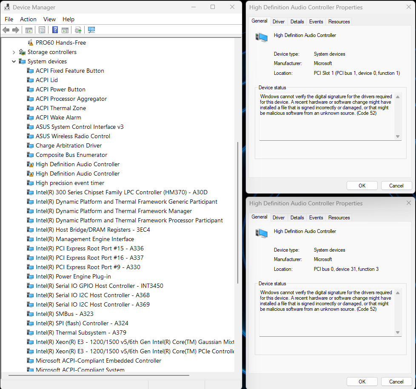Click the Forward arrow in Device Manager toolbar
This screenshot has height=389, width=416.
16,30
